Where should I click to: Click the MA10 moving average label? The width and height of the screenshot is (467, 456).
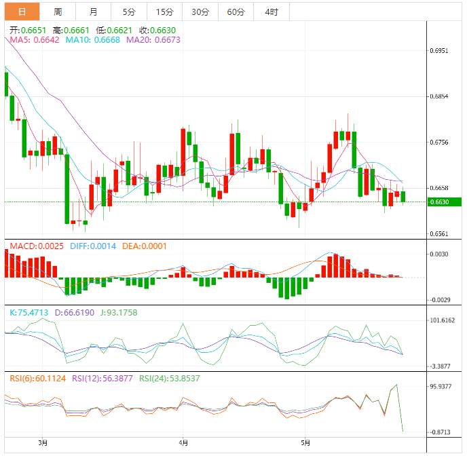tap(92, 40)
